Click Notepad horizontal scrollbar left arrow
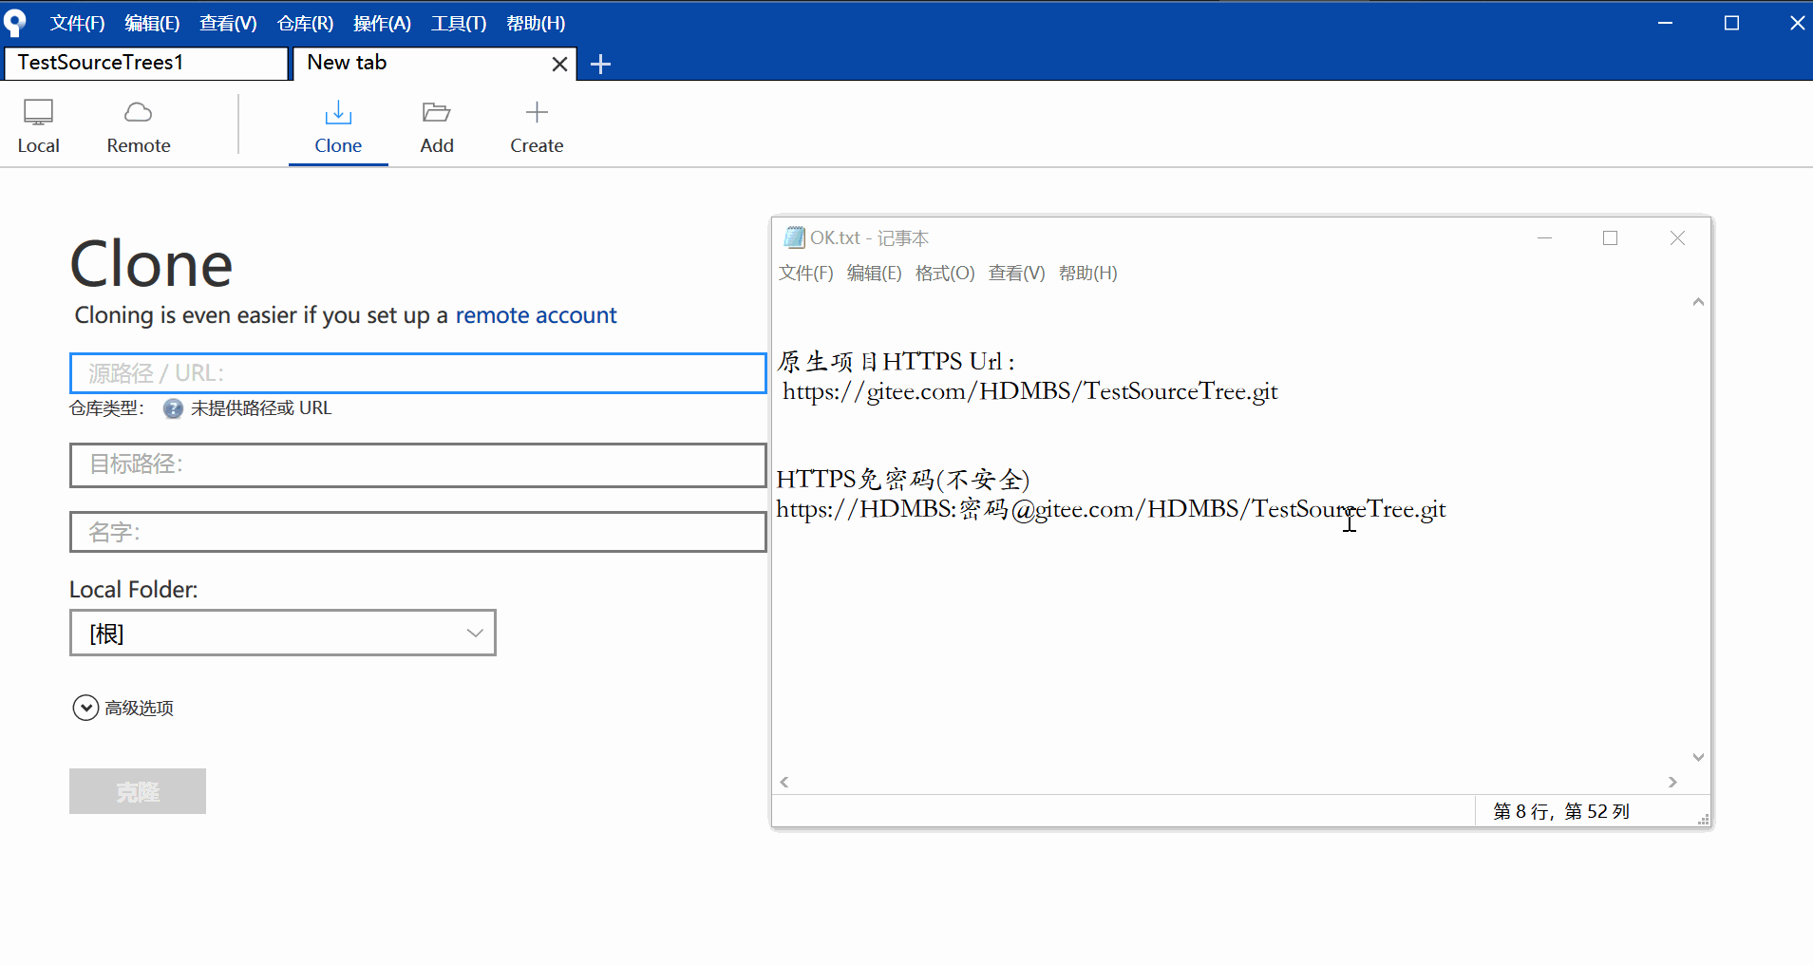This screenshot has height=965, width=1813. coord(784,782)
